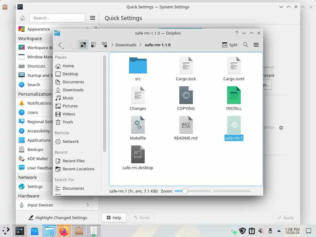Select the Cargo.toml file
This screenshot has width=316, height=237.
(234, 69)
